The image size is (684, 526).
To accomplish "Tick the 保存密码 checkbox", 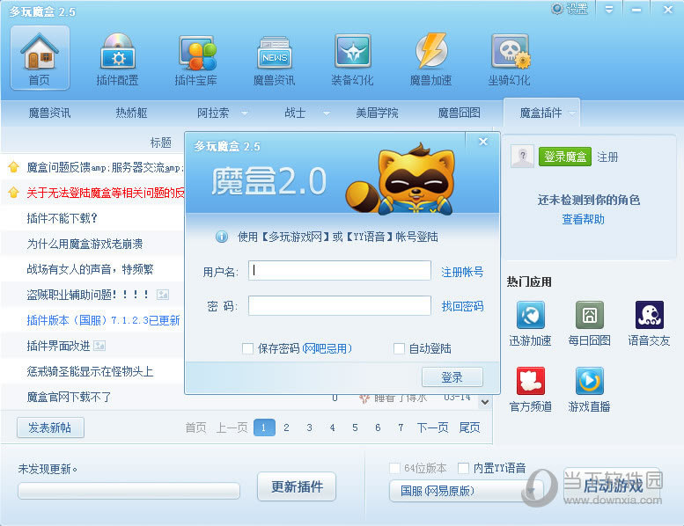I will pos(247,348).
